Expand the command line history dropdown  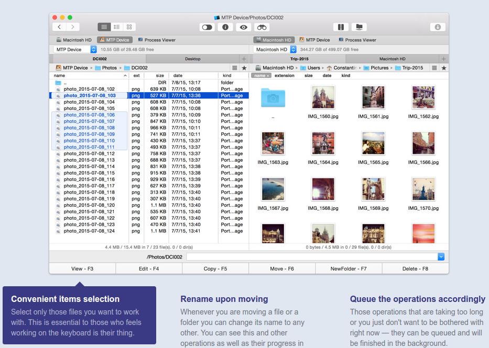(x=441, y=257)
